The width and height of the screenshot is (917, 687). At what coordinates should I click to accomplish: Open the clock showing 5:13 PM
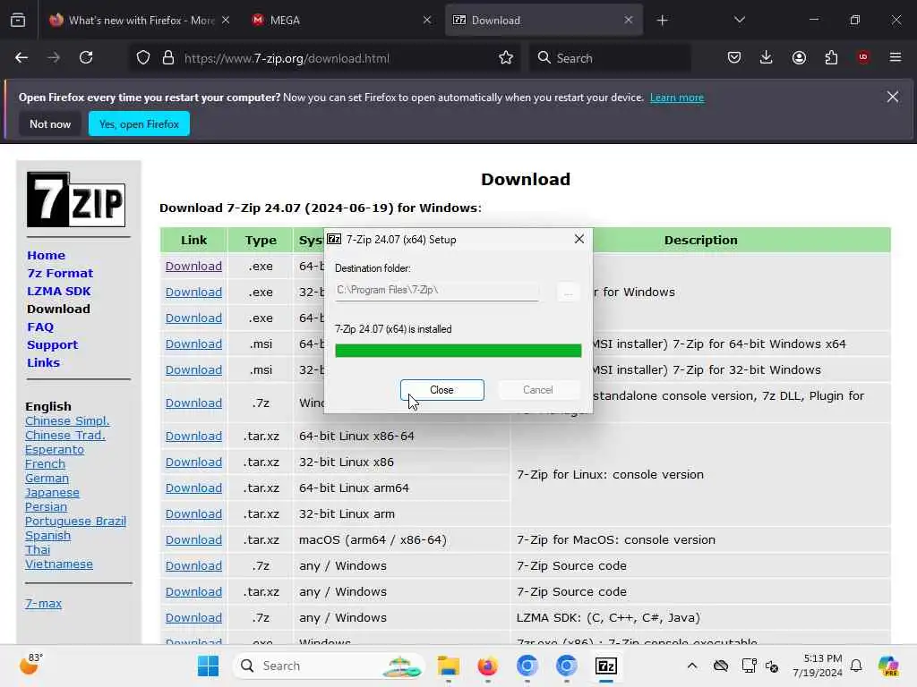coord(817,666)
